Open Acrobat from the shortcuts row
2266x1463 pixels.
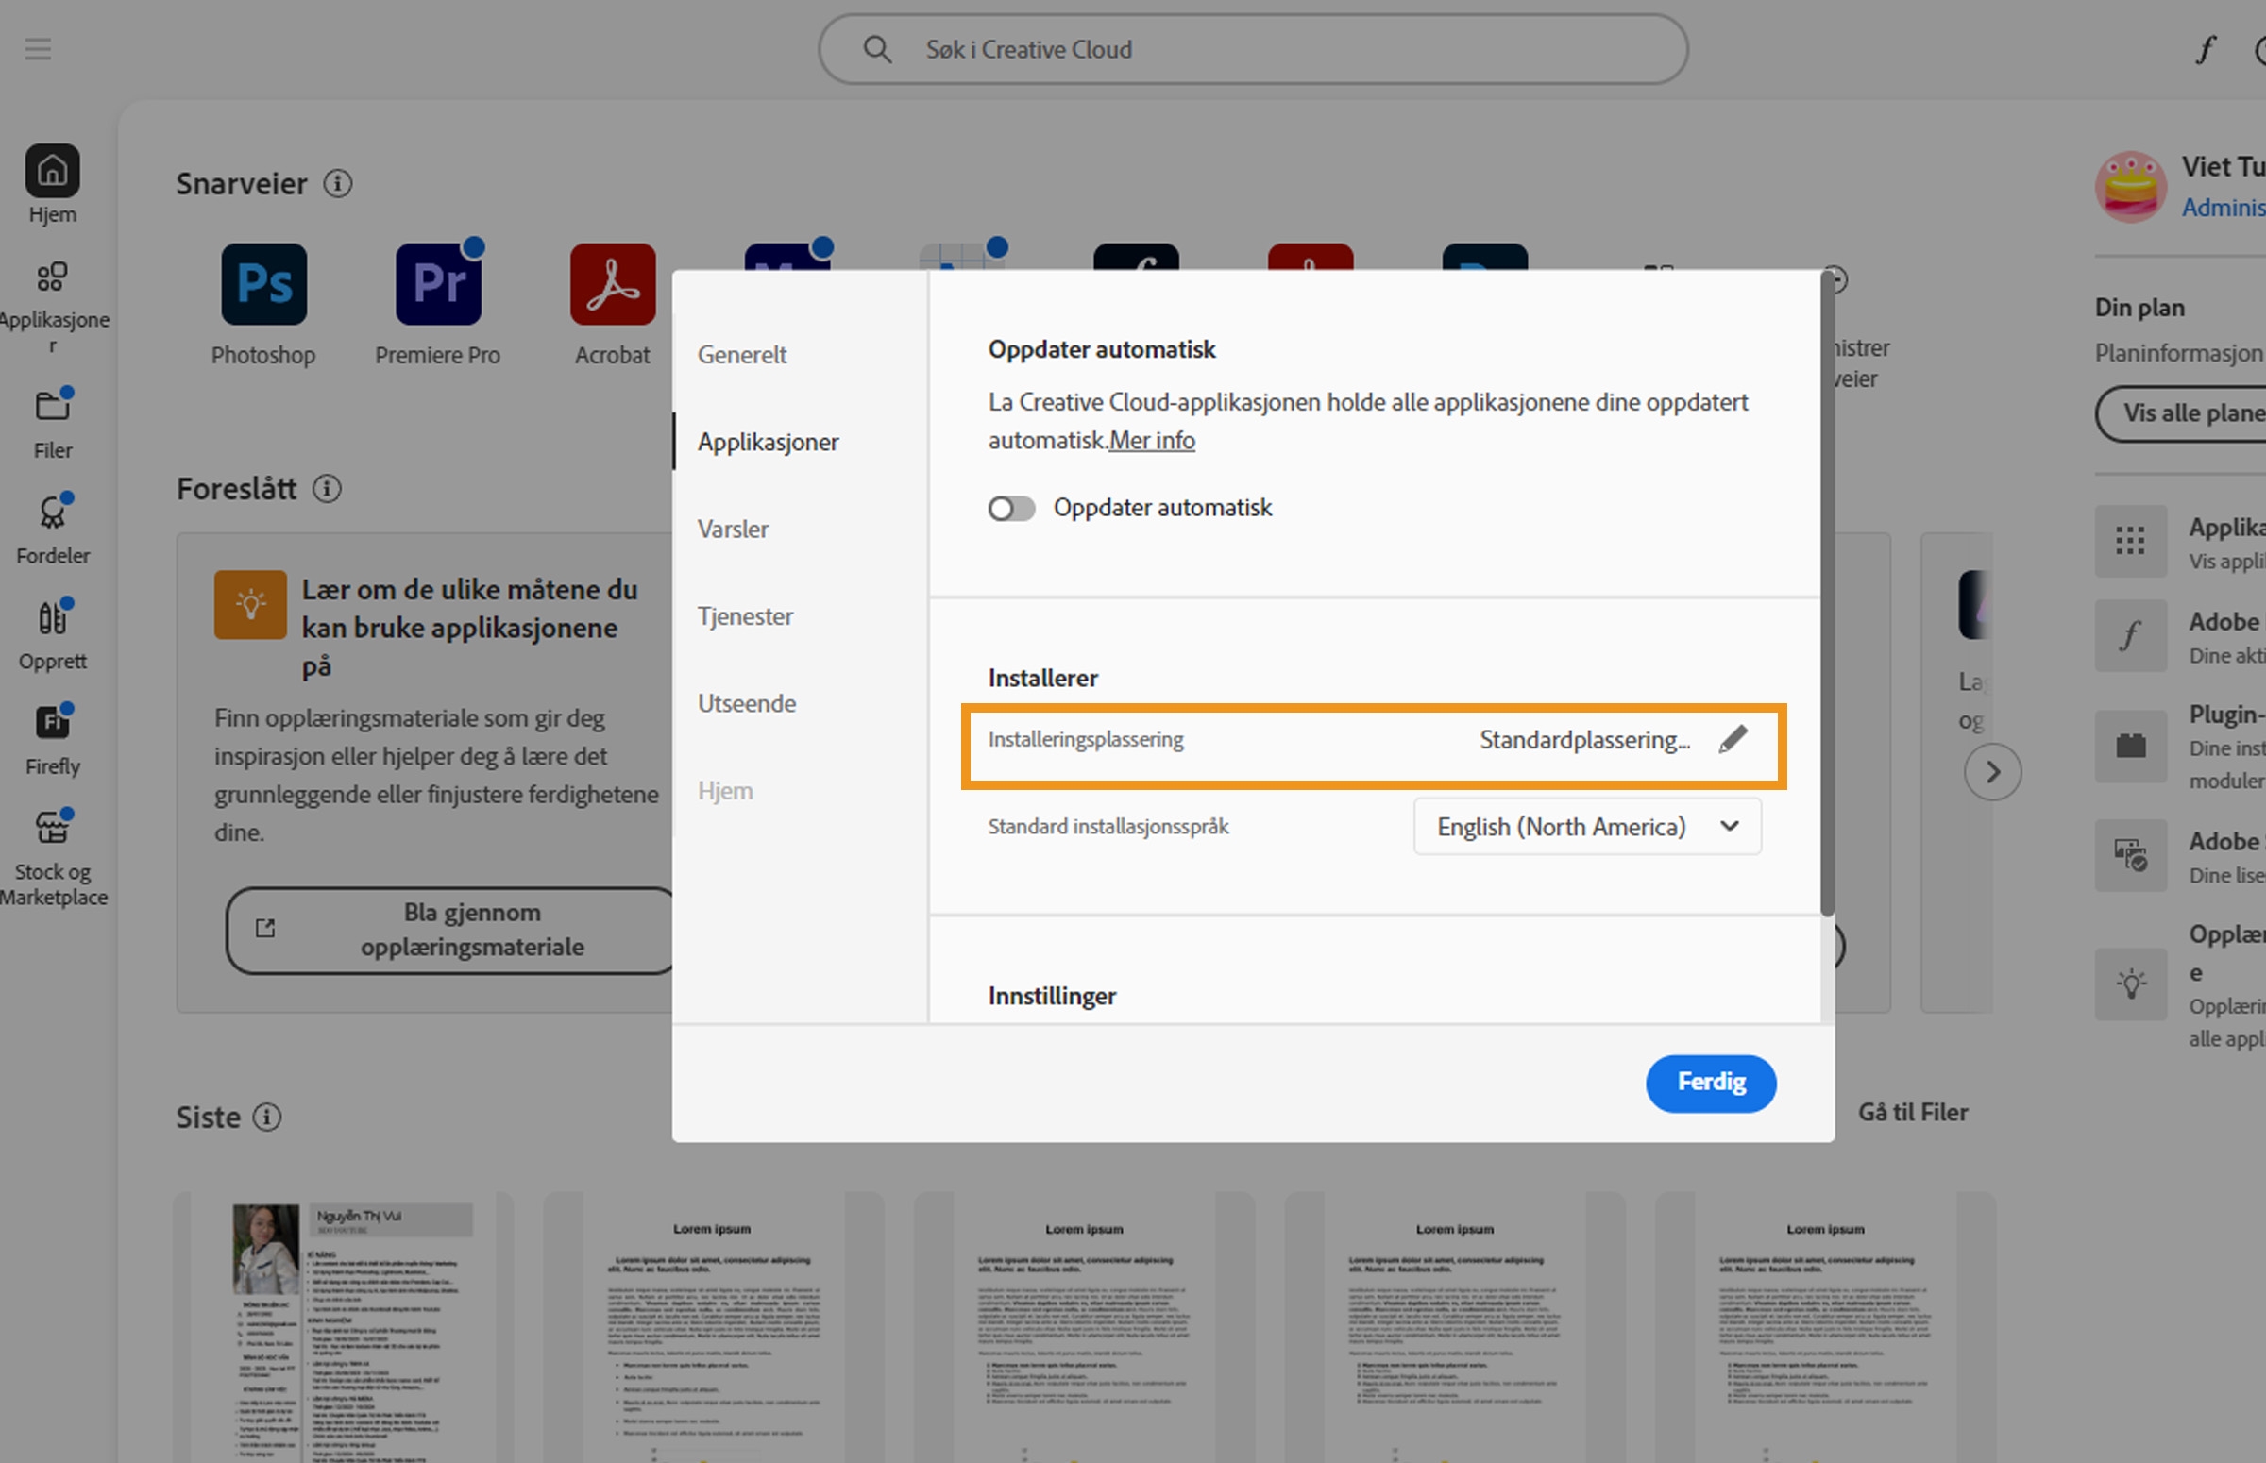pos(612,283)
